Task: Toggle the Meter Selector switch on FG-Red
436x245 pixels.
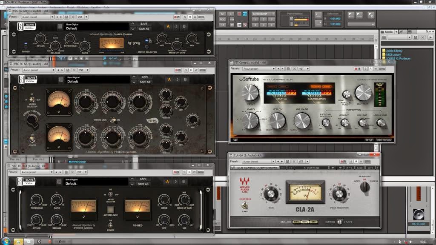Action: [110, 194]
